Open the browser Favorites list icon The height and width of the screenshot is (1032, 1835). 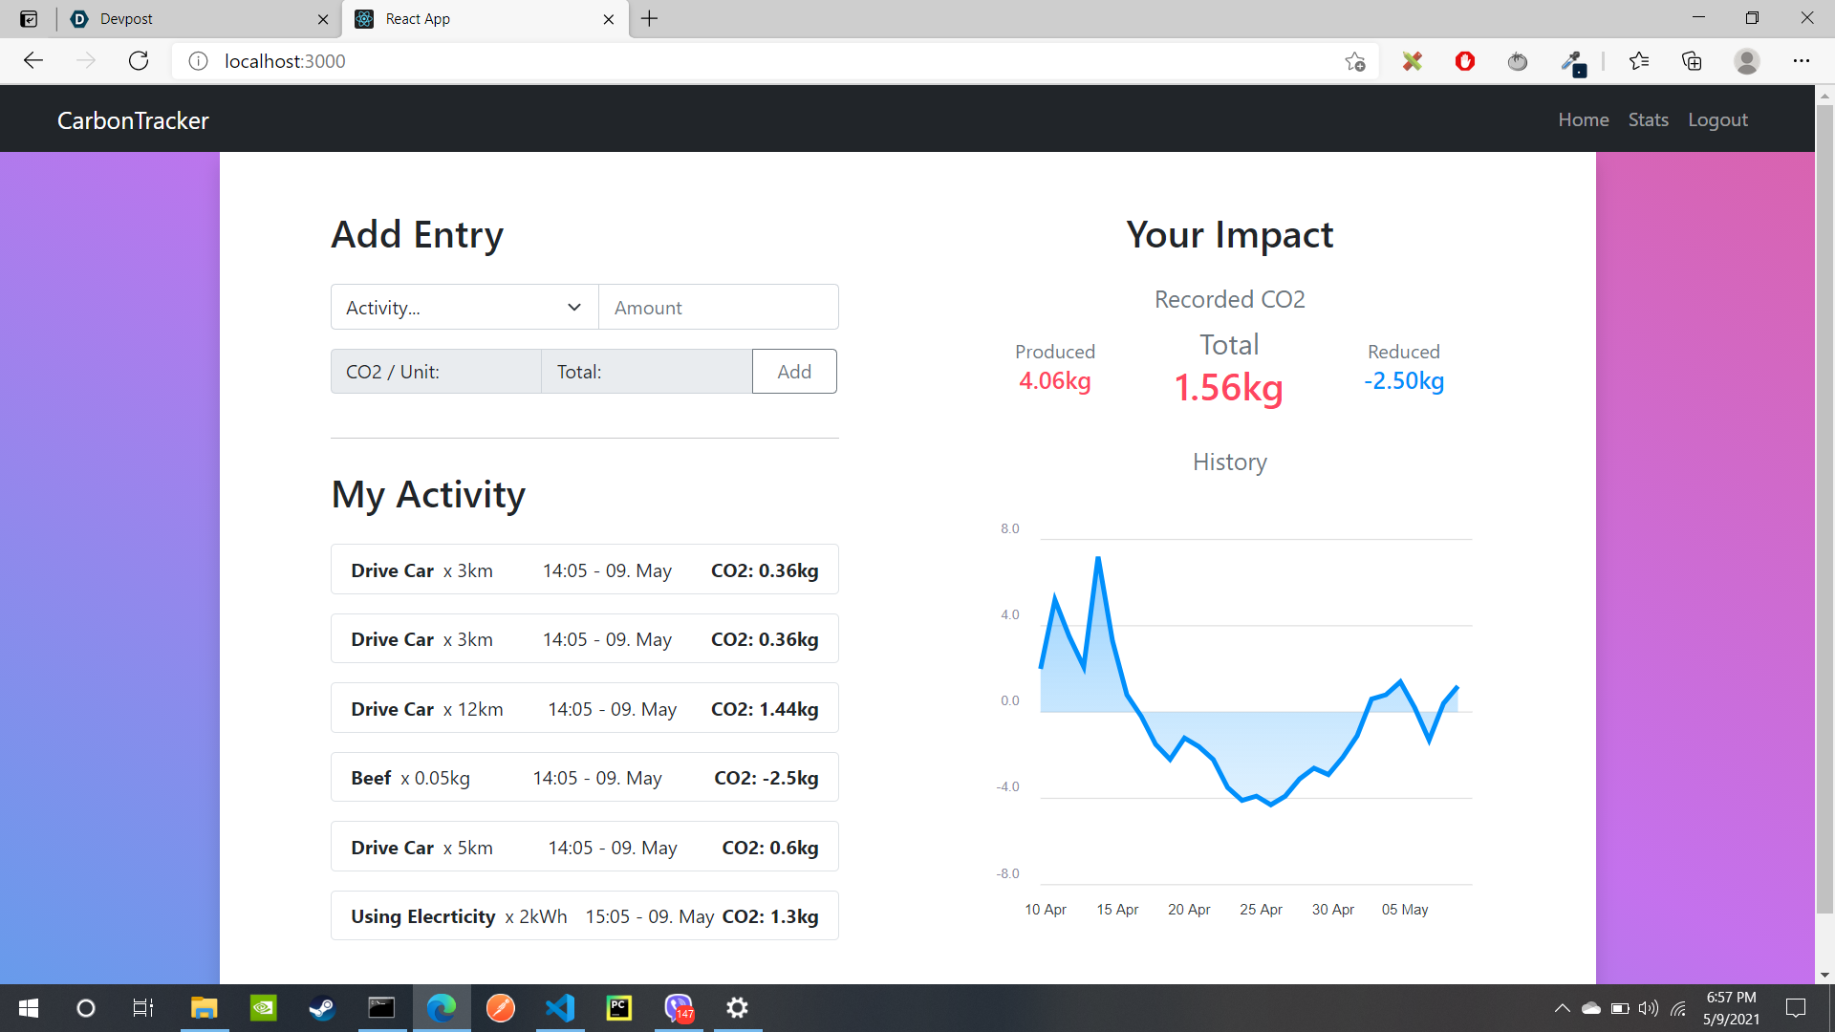pos(1639,61)
